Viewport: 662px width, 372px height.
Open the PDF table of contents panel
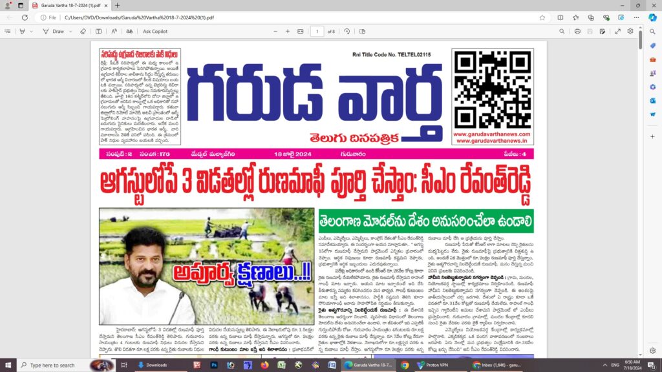coord(8,31)
